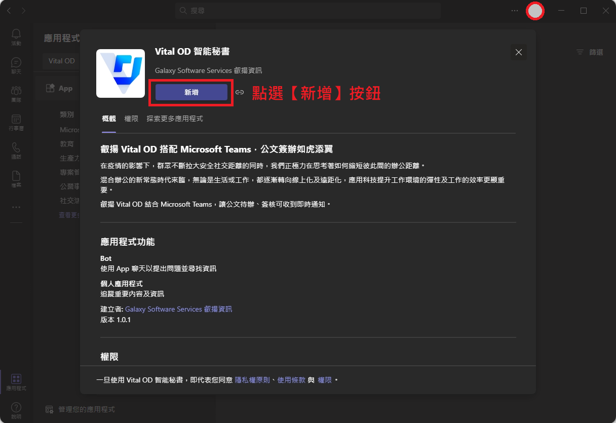Open the Teams icon in sidebar

(x=16, y=93)
